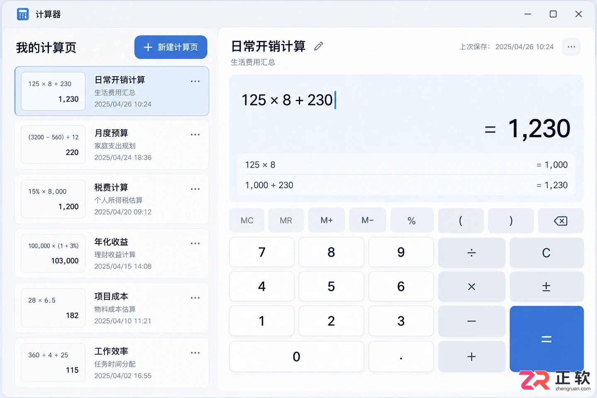Click the multiply × operator key
This screenshot has height=398, width=597.
pyautogui.click(x=471, y=286)
